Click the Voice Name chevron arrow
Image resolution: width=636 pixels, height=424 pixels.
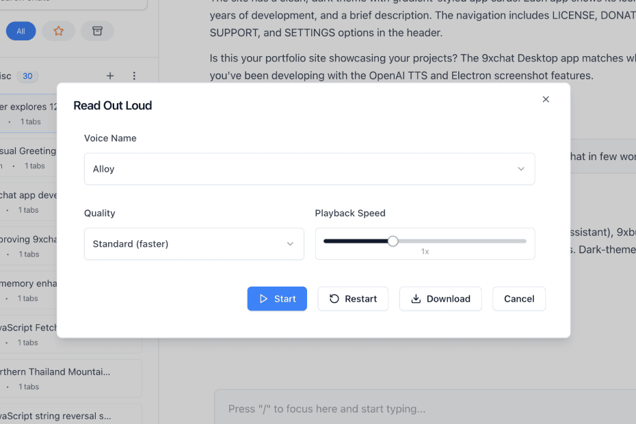click(x=521, y=169)
